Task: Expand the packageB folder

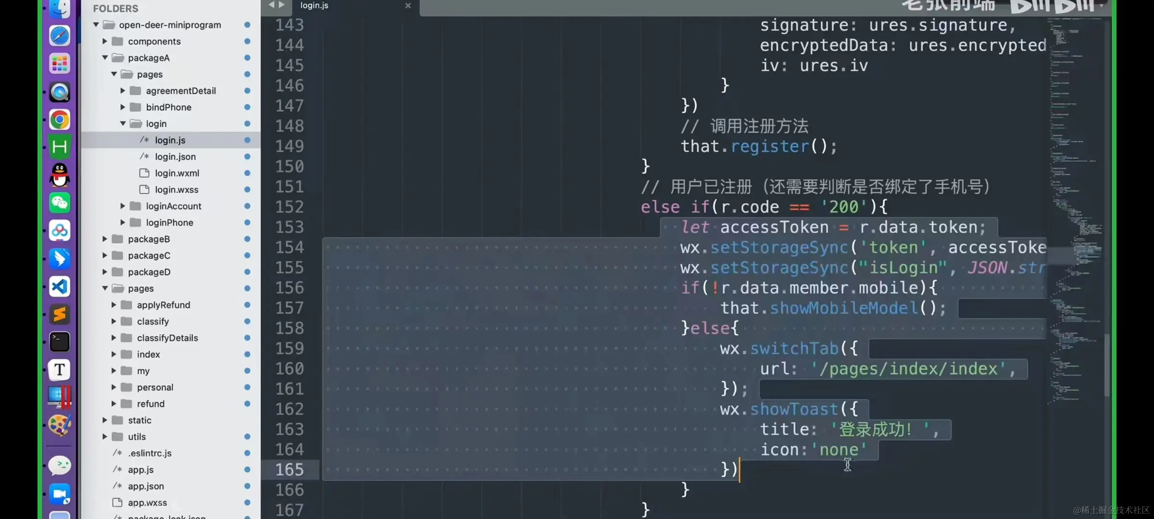Action: pos(104,239)
